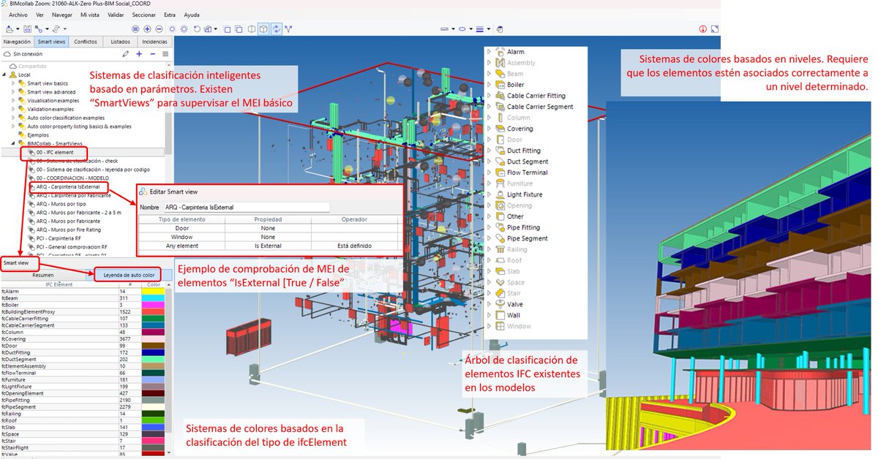Click the orbit rotation arrows icon
This screenshot has height=459, width=878.
click(x=277, y=29)
